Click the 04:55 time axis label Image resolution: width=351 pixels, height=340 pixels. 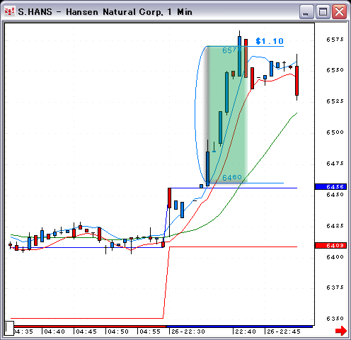click(150, 331)
